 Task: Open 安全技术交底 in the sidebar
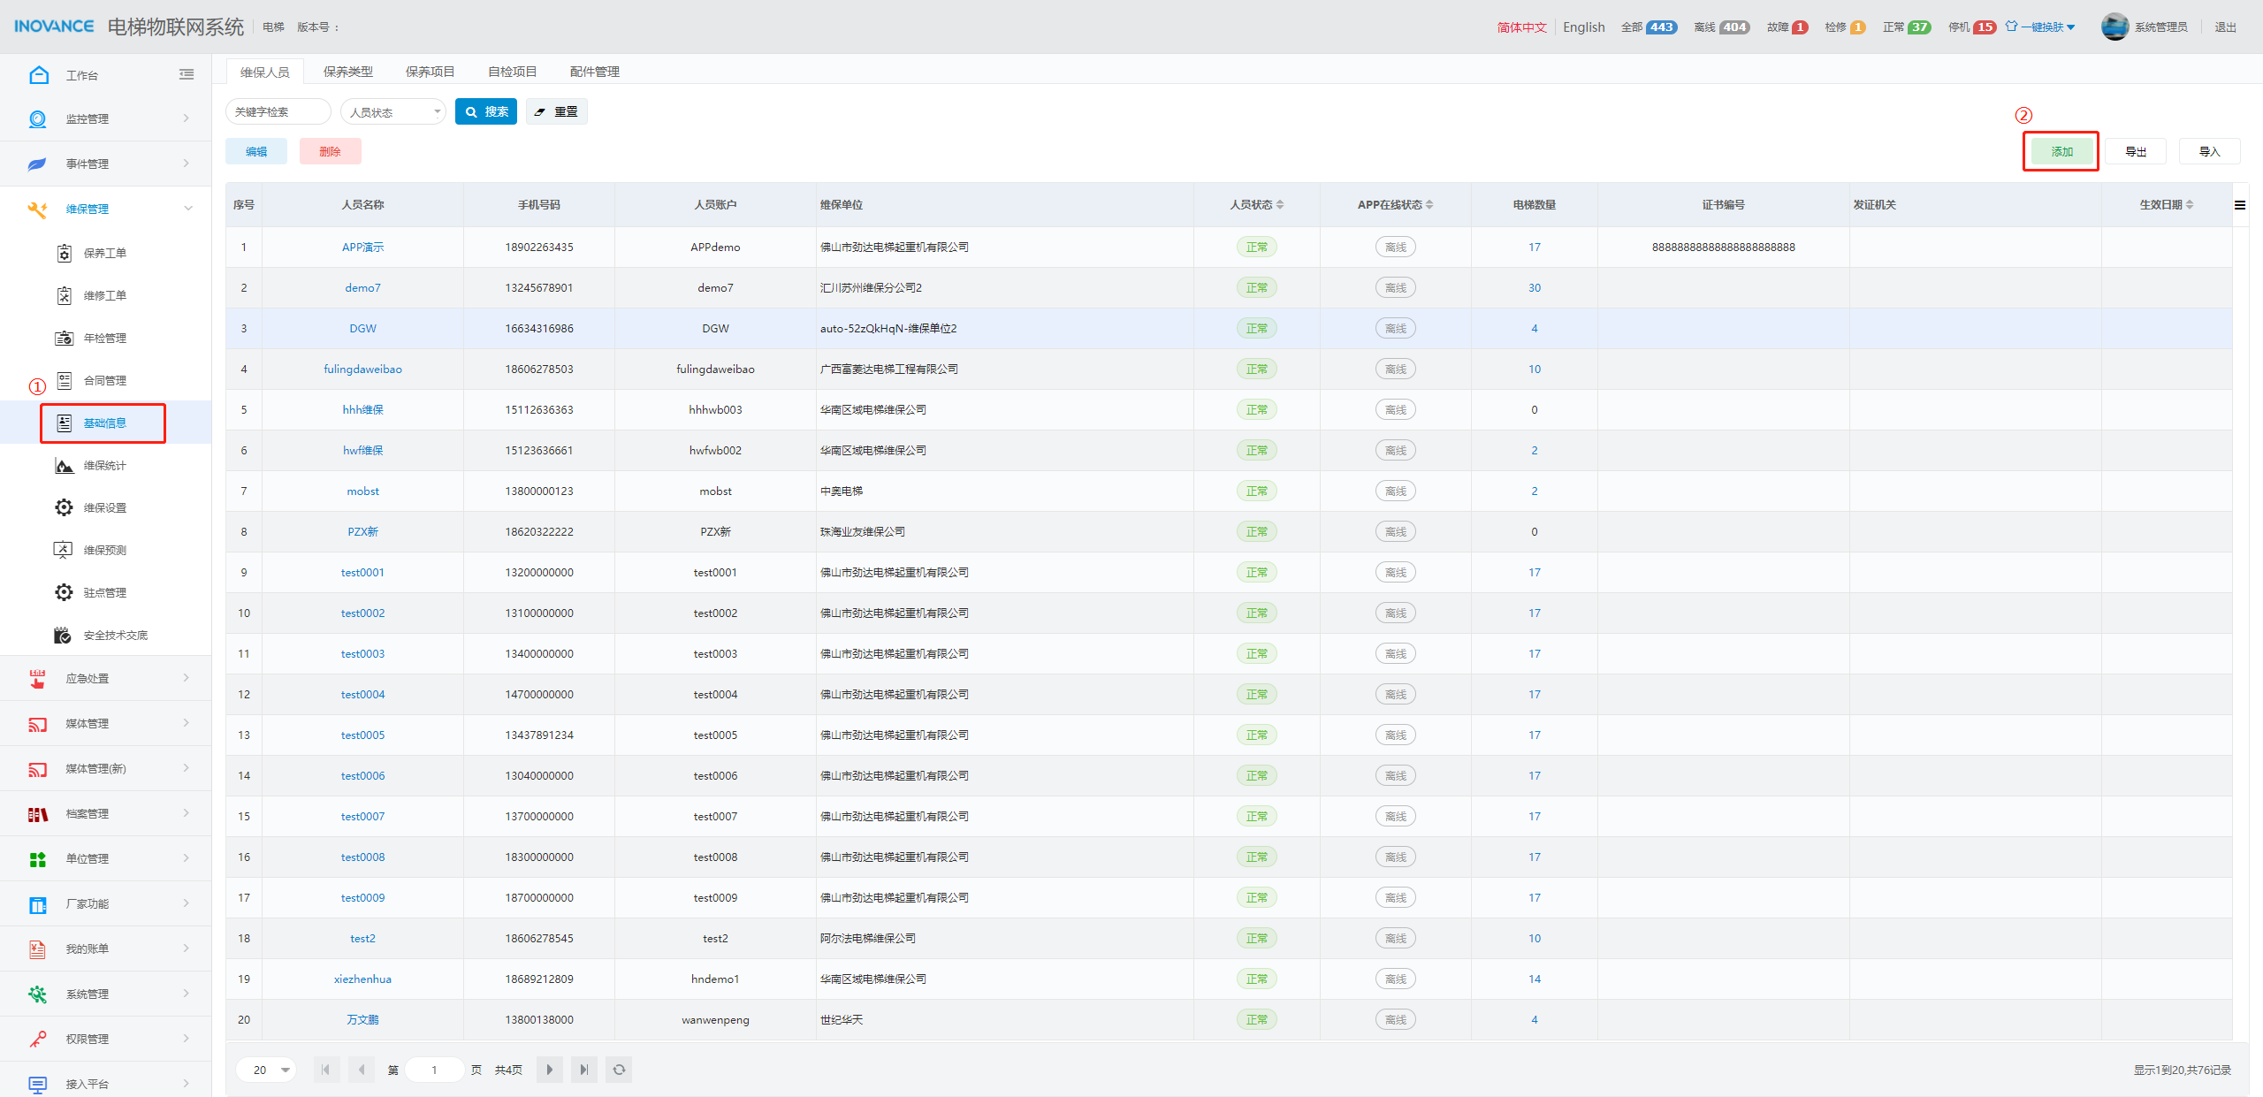coord(115,636)
